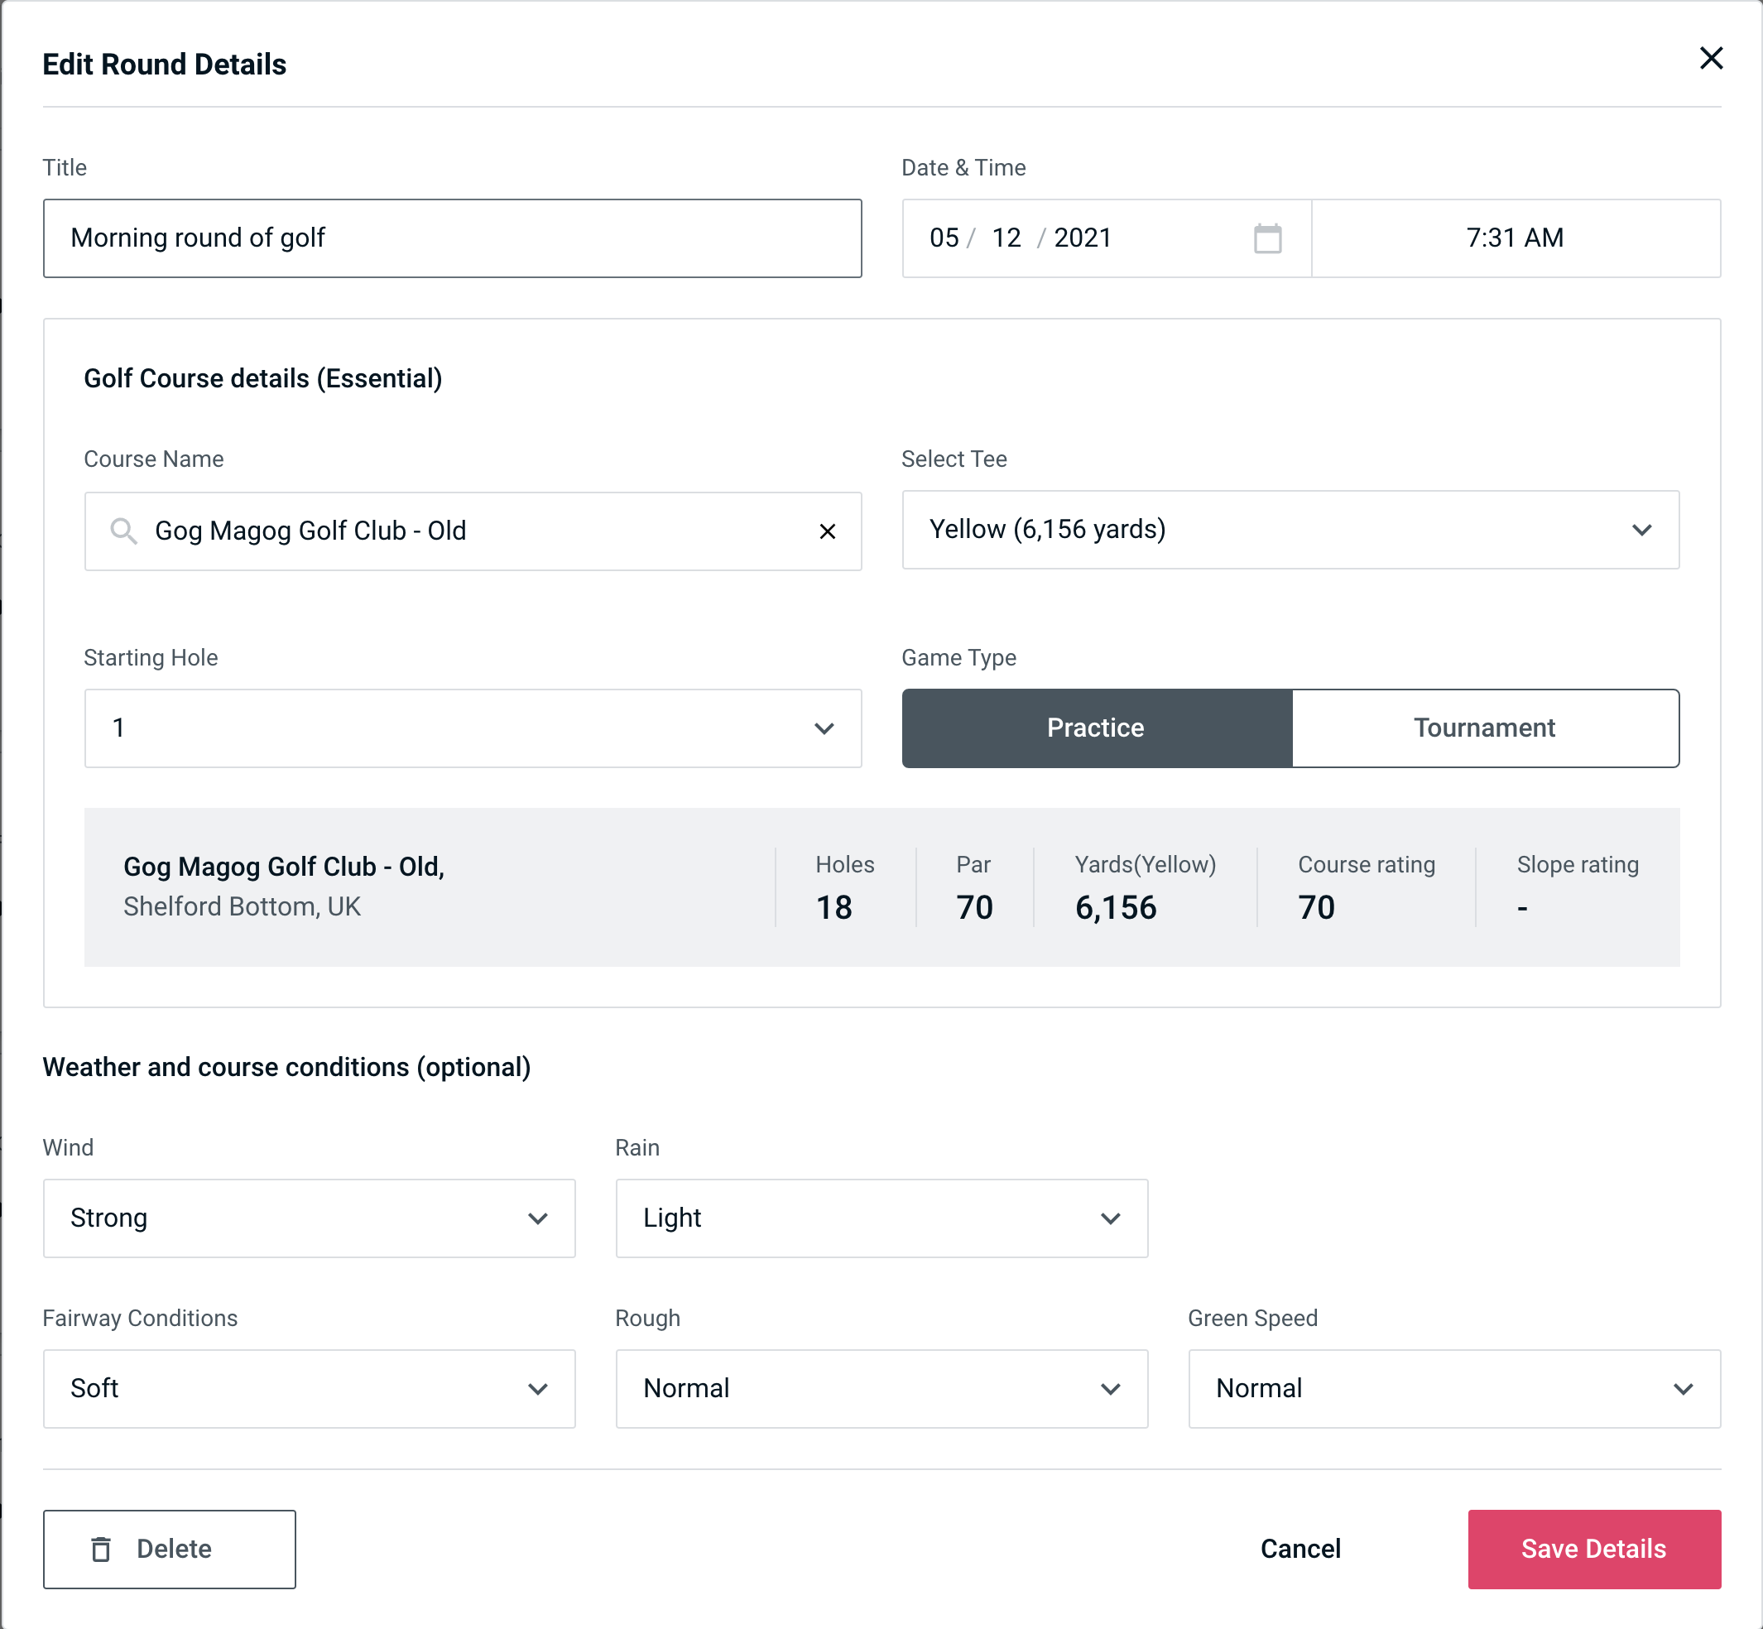
Task: Click the calendar icon next to date
Action: (x=1267, y=238)
